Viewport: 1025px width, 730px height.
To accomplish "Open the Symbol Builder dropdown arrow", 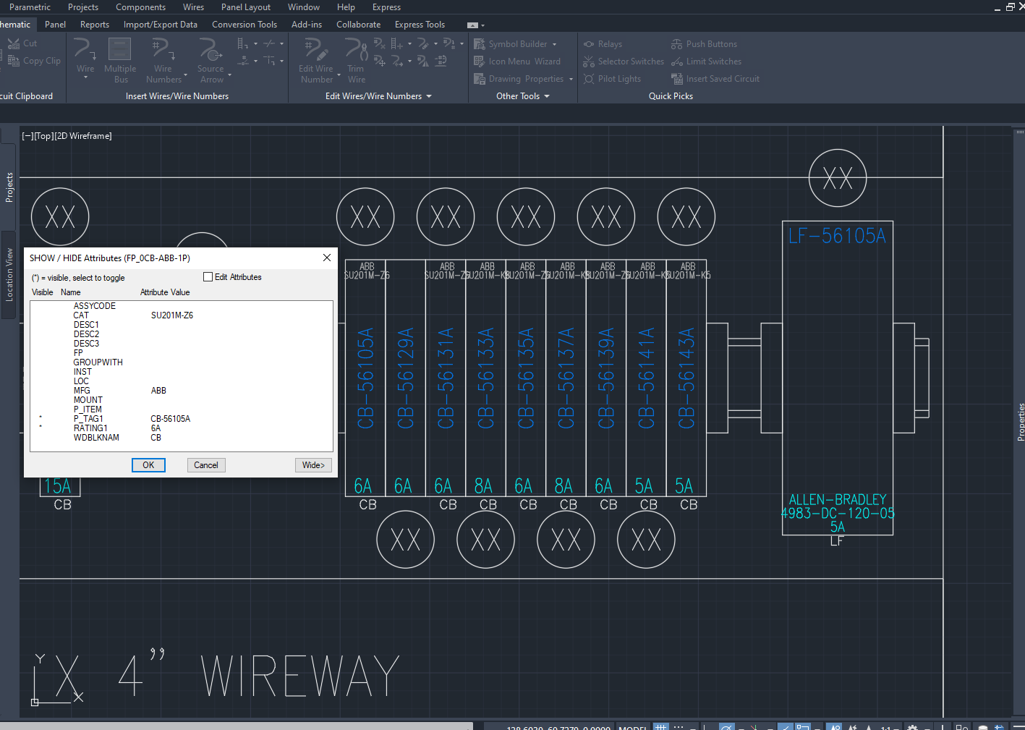I will pos(555,44).
